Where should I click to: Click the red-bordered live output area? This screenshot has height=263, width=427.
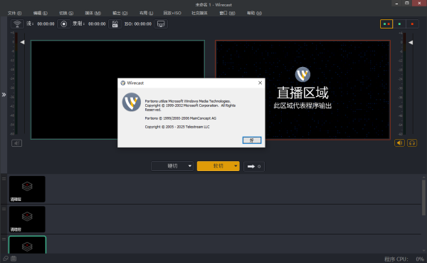(x=302, y=90)
